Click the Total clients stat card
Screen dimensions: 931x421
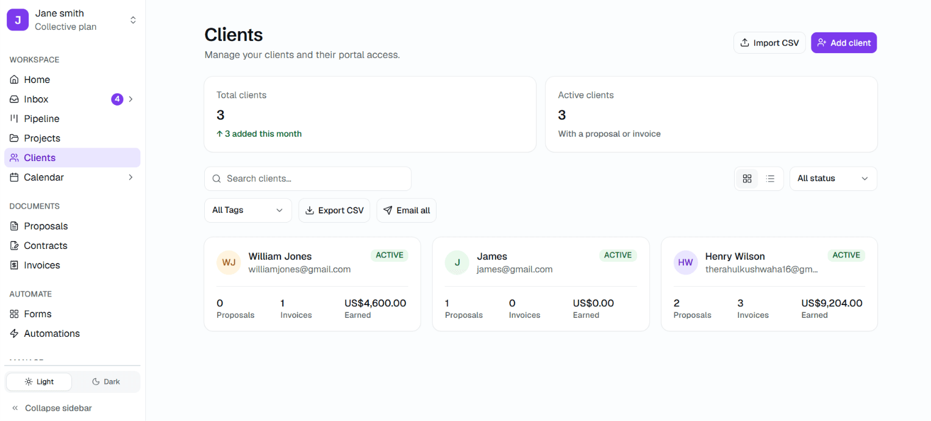click(370, 114)
